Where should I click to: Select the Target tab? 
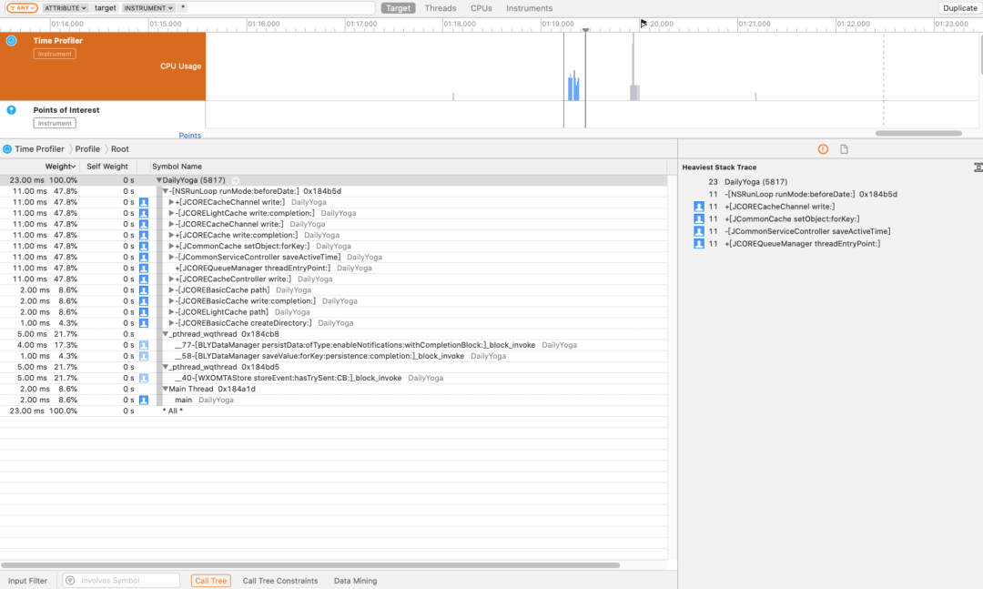(x=398, y=8)
